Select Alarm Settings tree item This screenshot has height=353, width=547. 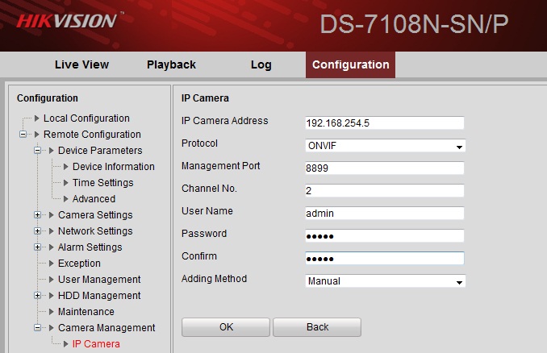[90, 247]
